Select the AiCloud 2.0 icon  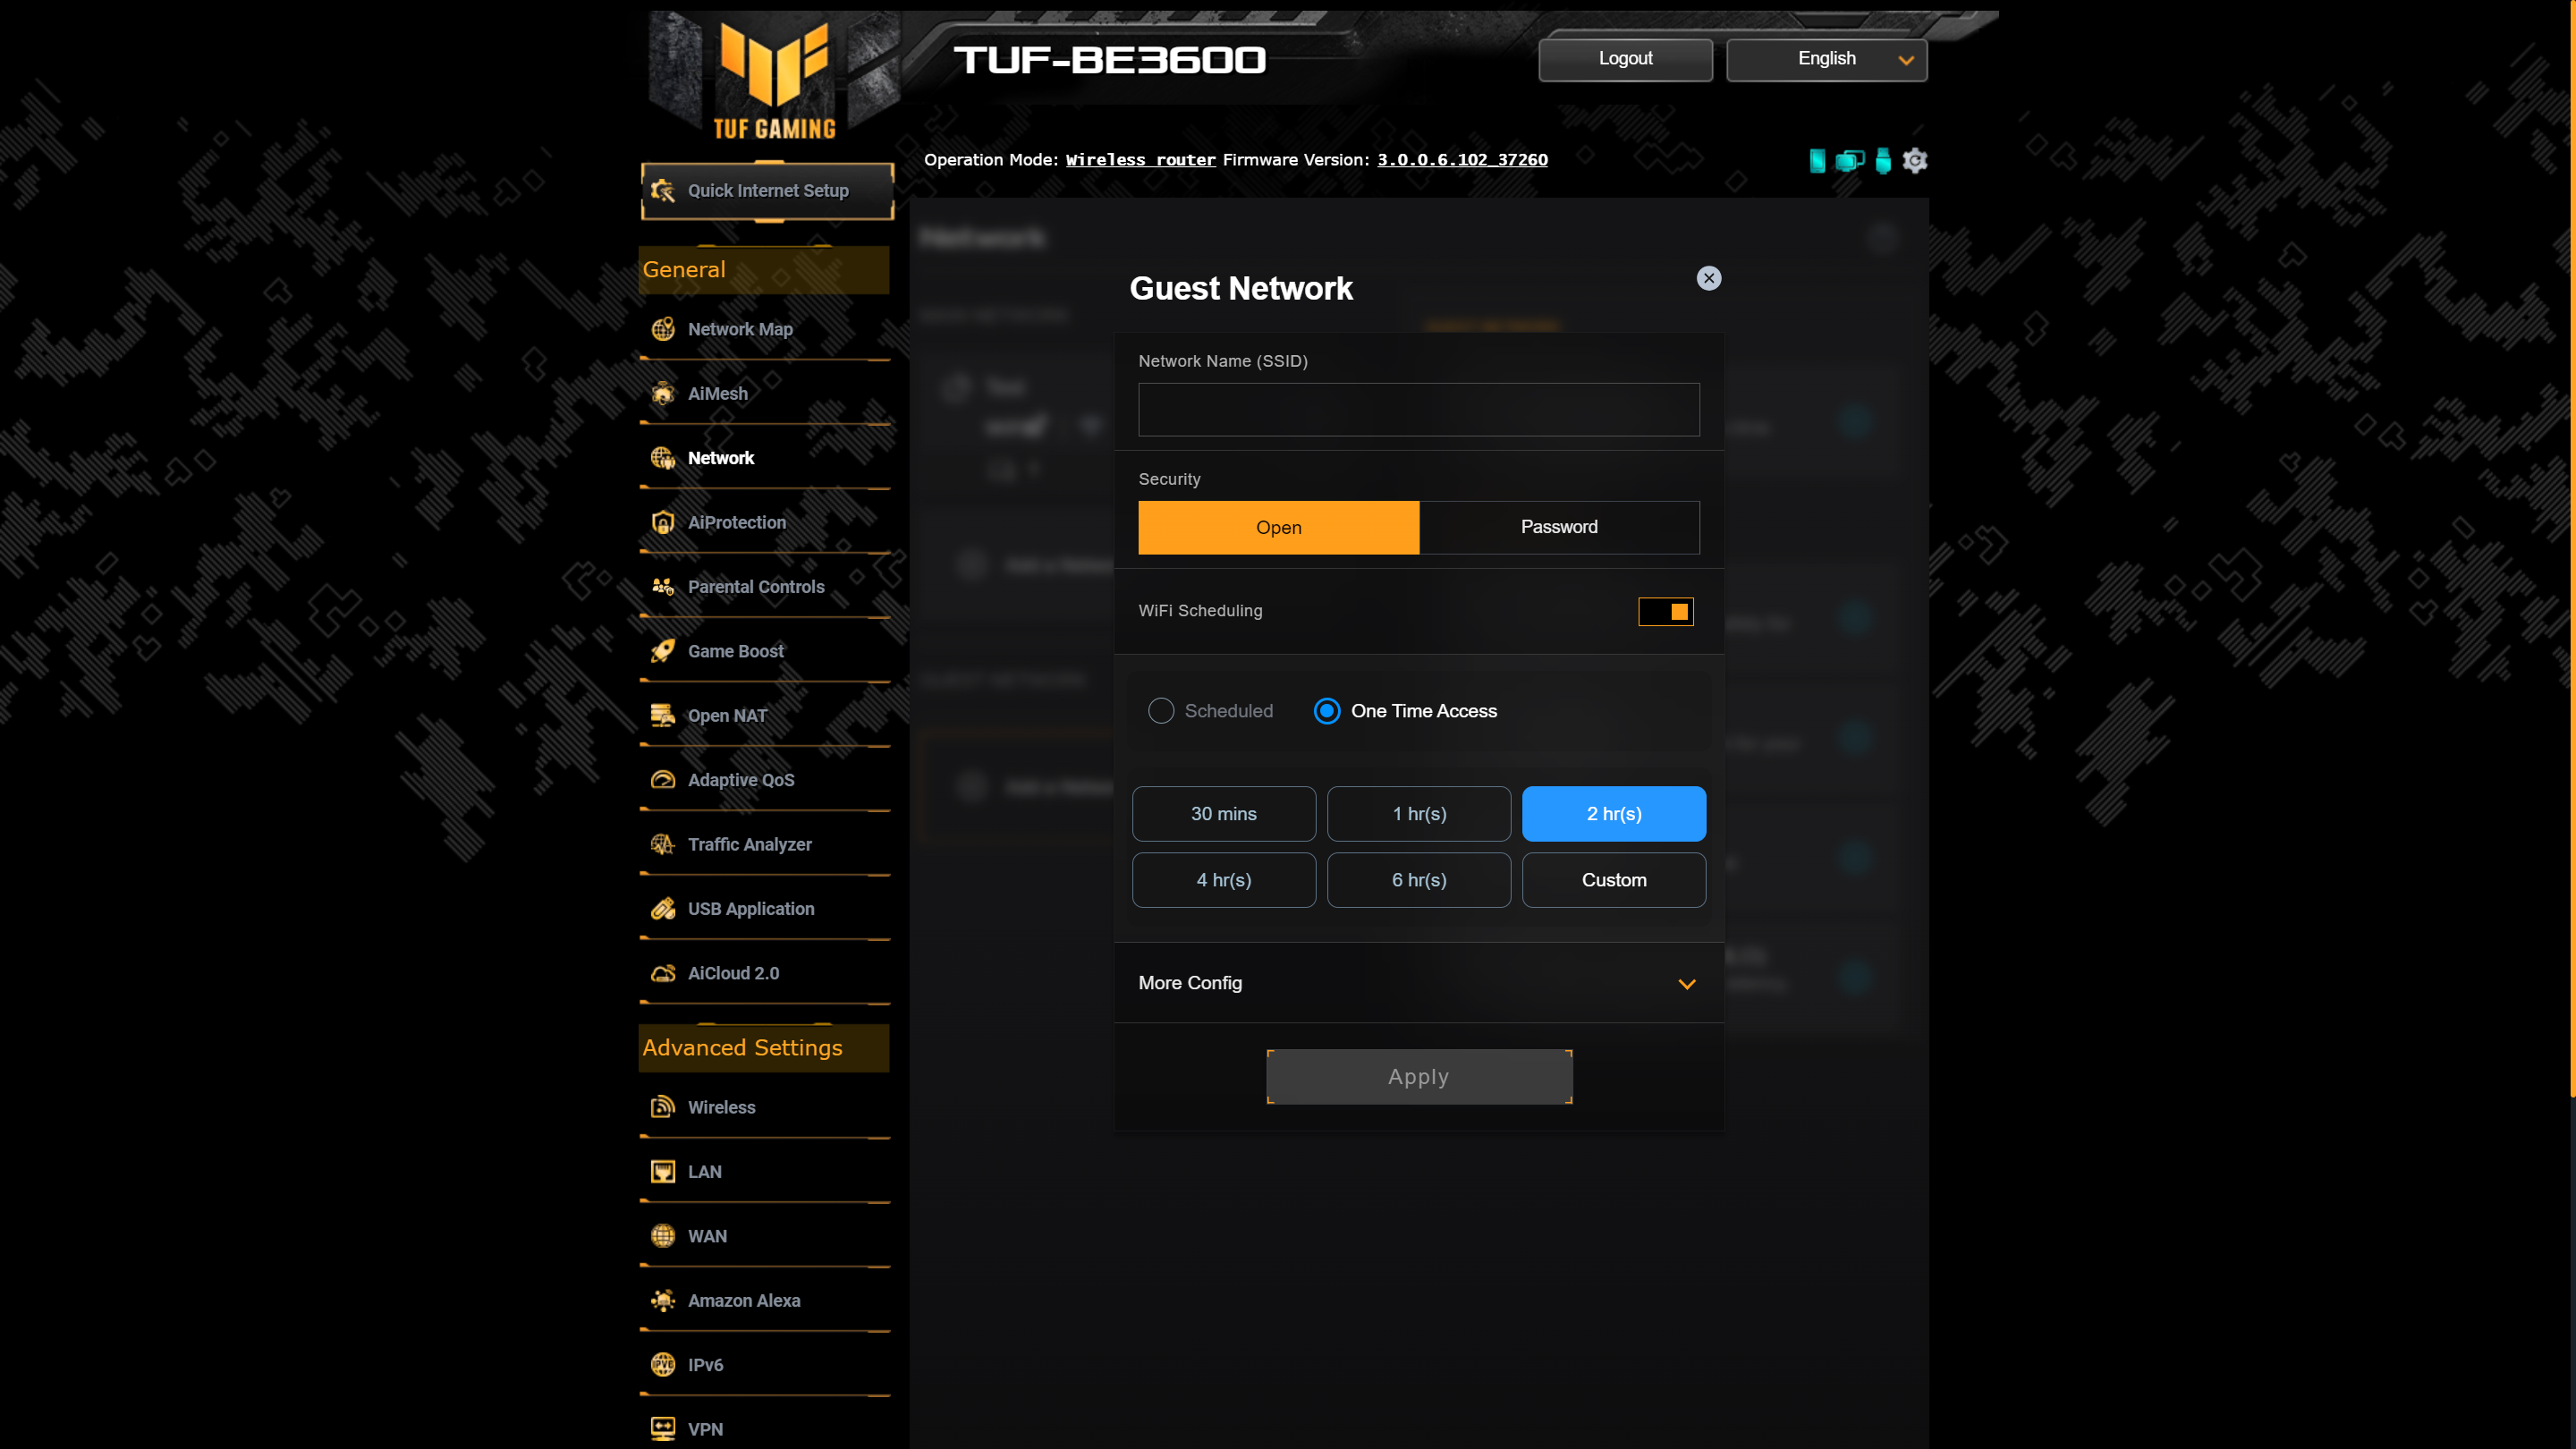coord(665,971)
